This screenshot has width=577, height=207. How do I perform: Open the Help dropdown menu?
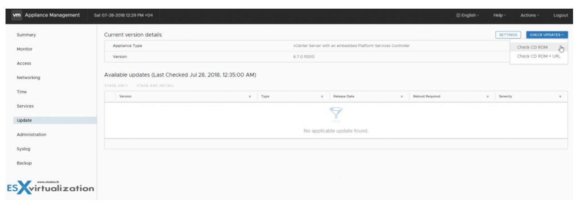[499, 15]
